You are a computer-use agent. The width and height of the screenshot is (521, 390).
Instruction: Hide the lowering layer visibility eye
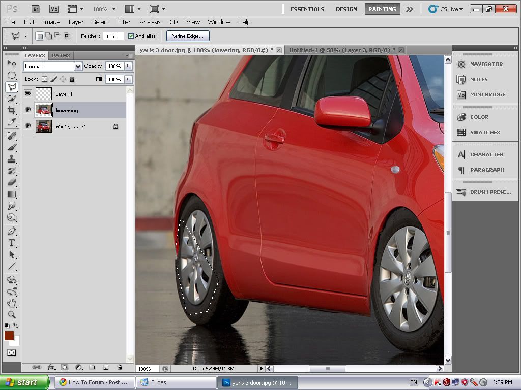[x=27, y=110]
